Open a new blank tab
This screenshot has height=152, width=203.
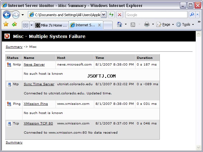pos(108,25)
